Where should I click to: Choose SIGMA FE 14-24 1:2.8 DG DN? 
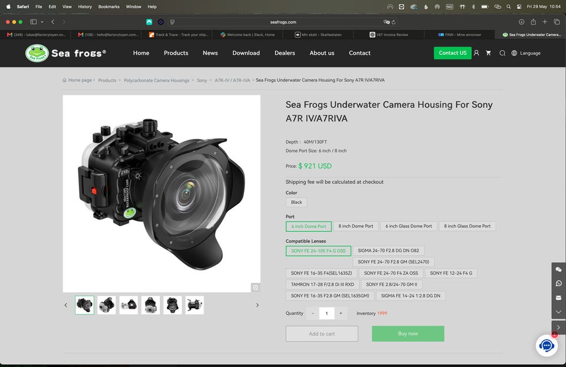click(410, 296)
